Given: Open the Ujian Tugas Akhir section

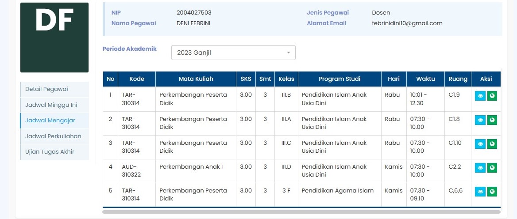Looking at the screenshot, I should coord(50,152).
